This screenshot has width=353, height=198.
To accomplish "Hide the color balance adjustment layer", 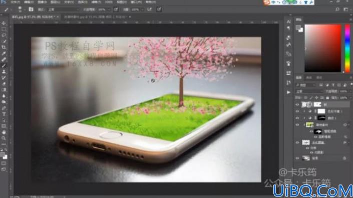I will pos(297,111).
